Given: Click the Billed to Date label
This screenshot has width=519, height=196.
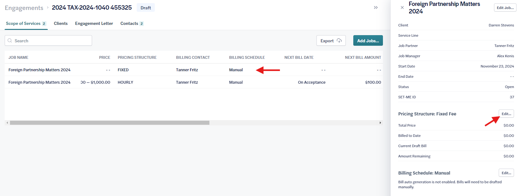Looking at the screenshot, I should coord(409,136).
